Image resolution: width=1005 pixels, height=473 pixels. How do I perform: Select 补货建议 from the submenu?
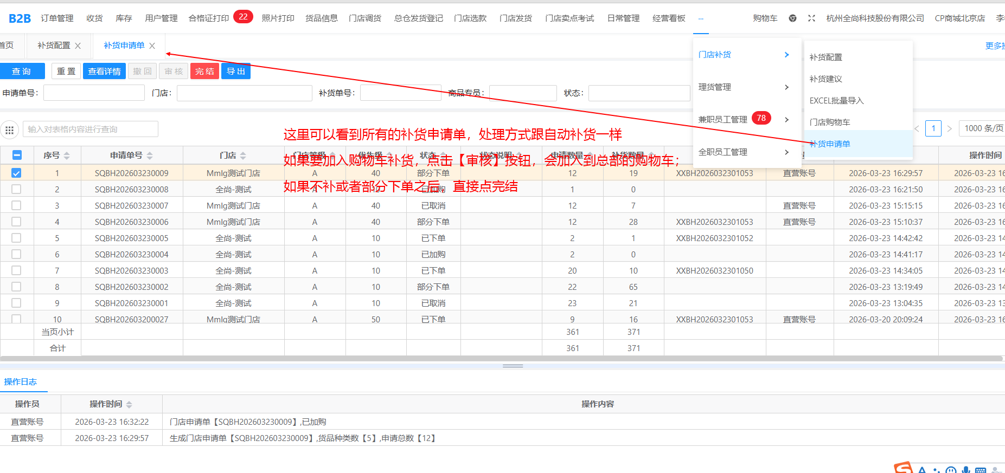point(825,79)
